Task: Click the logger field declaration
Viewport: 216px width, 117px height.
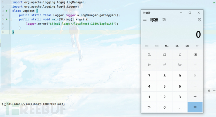Action: tap(69, 15)
